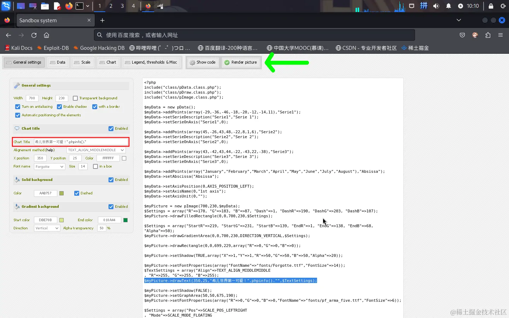Image resolution: width=509 pixels, height=318 pixels.
Task: Uncheck the Dashed checkbox
Action: coord(77,193)
